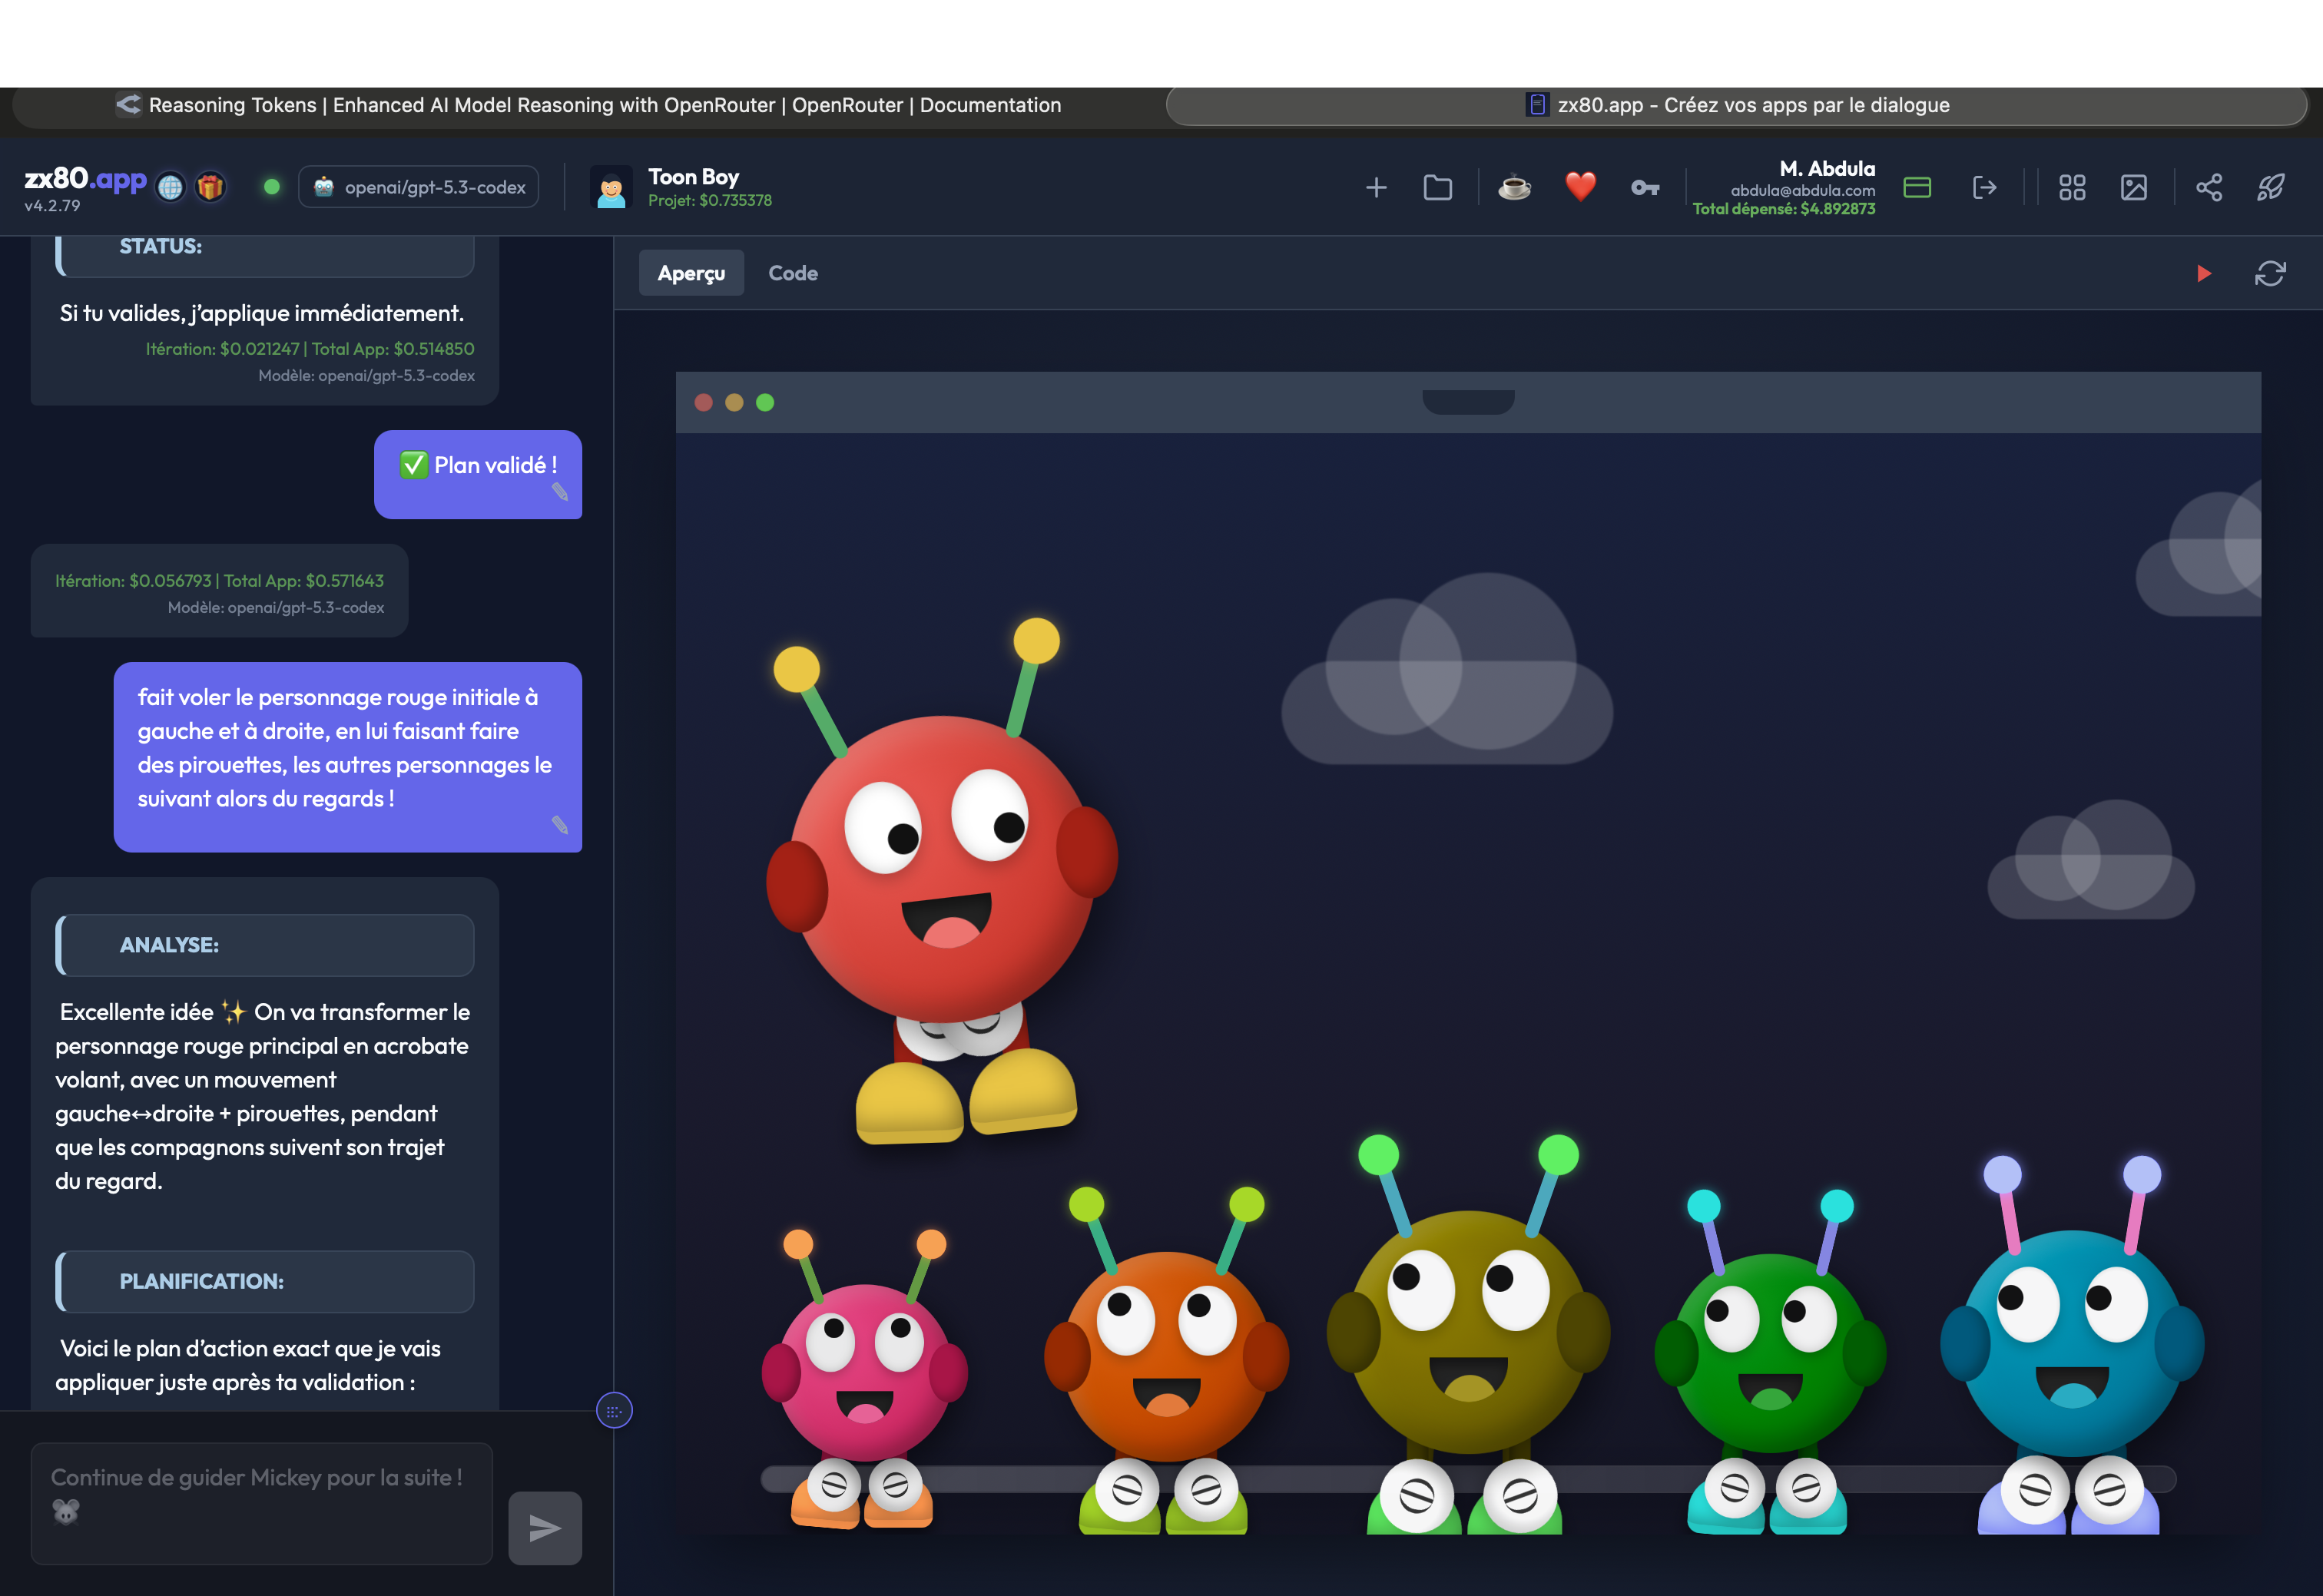Click the 'Si tu valides, j'applique immédiatement.' text
Screen dimensions: 2323x1596
click(262, 313)
